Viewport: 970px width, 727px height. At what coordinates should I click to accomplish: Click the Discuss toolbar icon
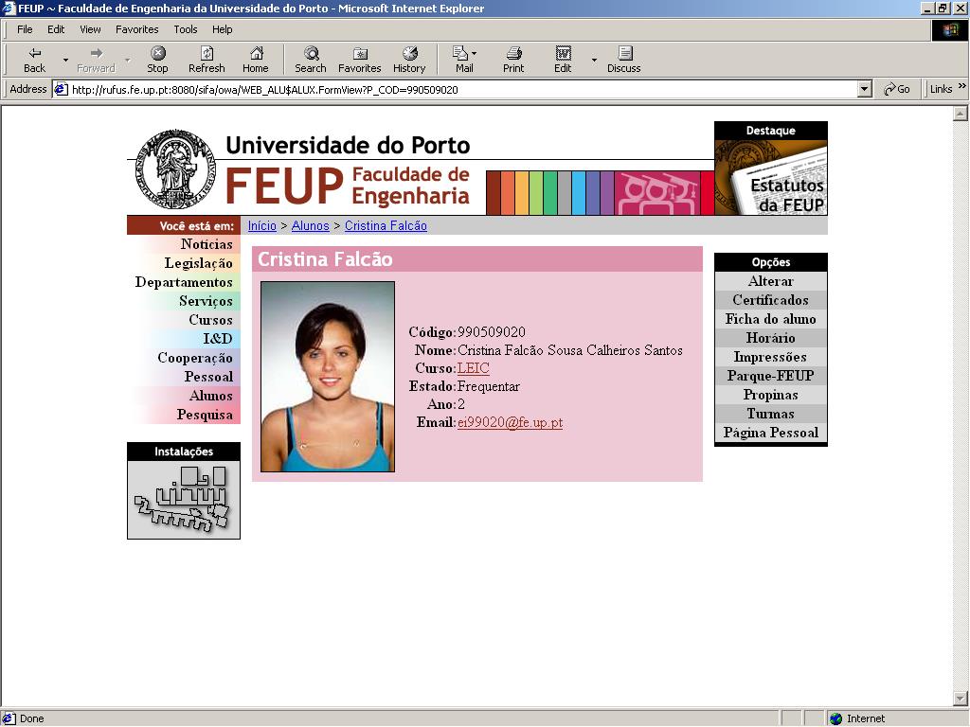pos(624,53)
